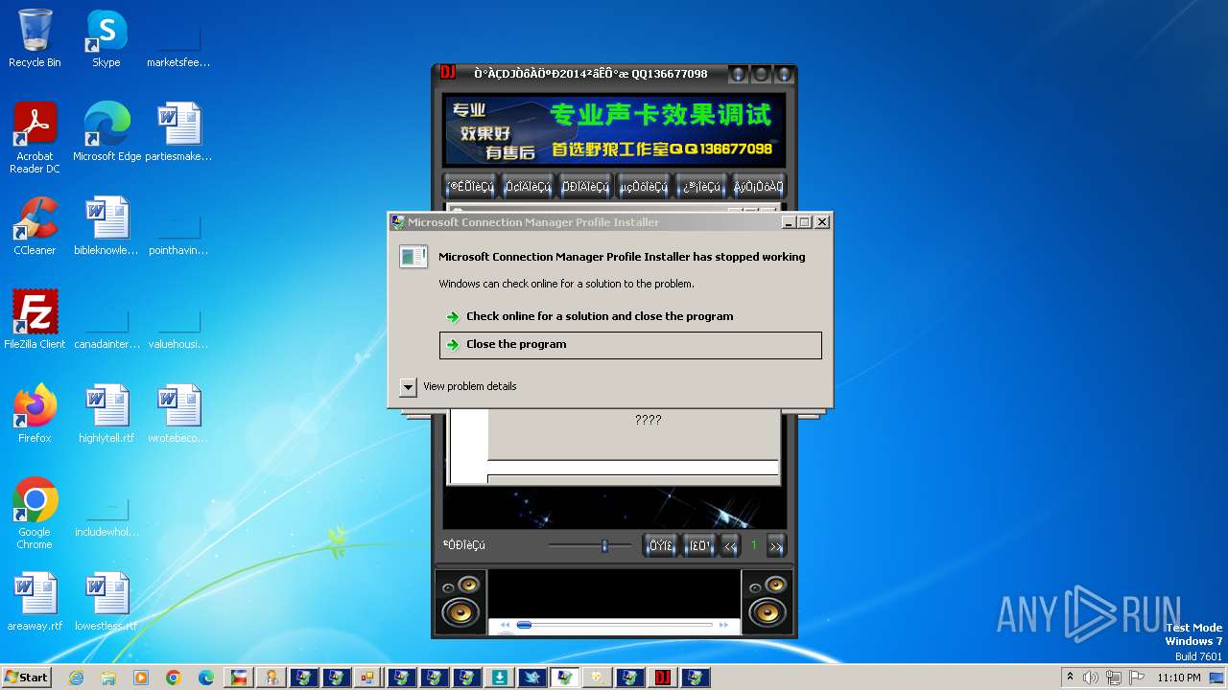Image resolution: width=1228 pixels, height=690 pixels.
Task: Open the network tray icon
Action: click(1114, 678)
